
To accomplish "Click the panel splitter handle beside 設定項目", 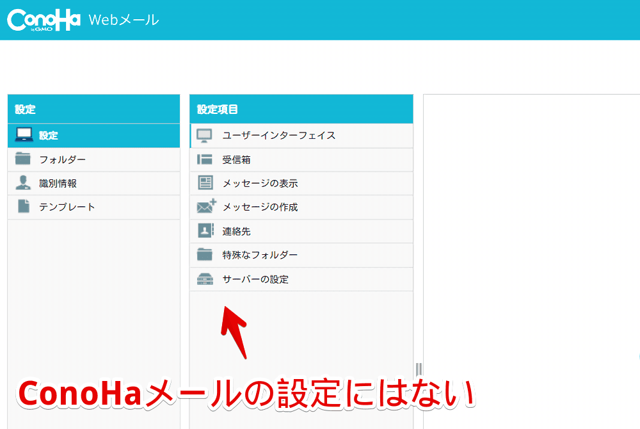I will tap(419, 369).
